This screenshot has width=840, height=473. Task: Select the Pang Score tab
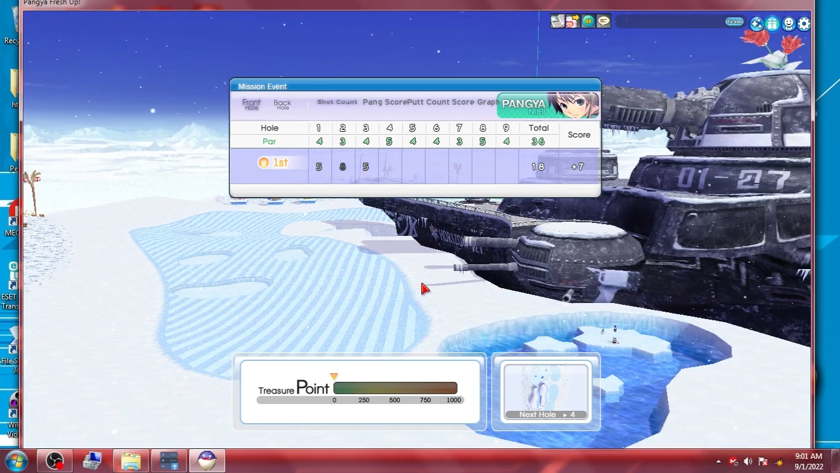[x=384, y=102]
